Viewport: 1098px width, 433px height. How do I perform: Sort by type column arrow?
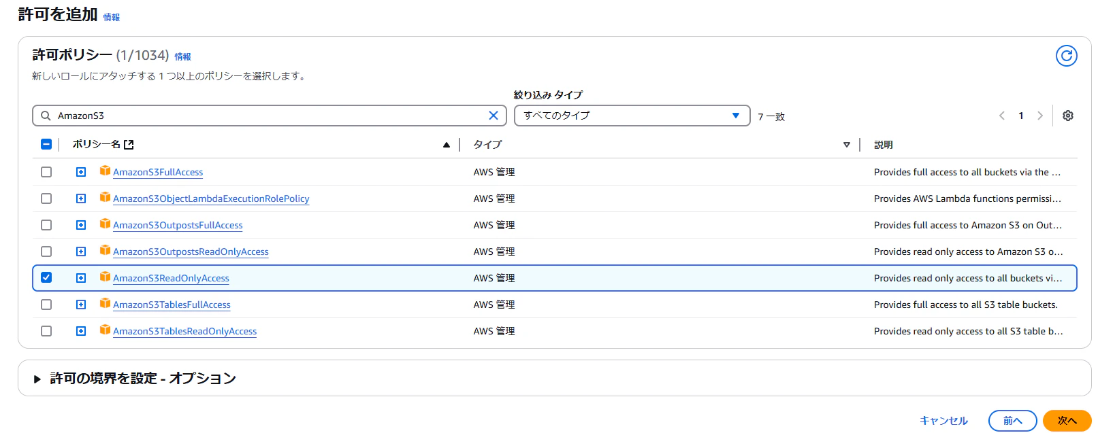[x=847, y=145]
